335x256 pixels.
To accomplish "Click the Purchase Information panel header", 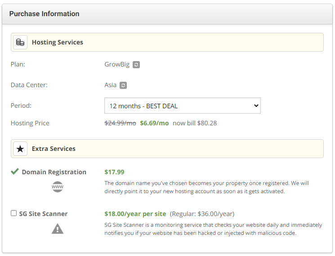I will (44, 14).
